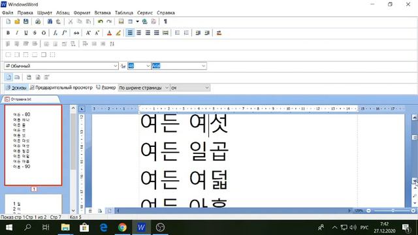The image size is (418, 235).
Task: Click the zoom out minus button
Action: pyautogui.click(x=368, y=211)
